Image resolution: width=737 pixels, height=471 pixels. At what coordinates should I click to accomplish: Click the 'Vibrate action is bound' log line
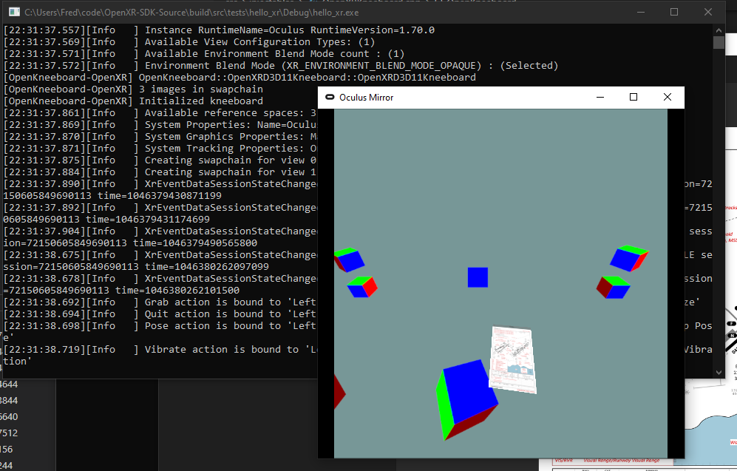pyautogui.click(x=222, y=349)
